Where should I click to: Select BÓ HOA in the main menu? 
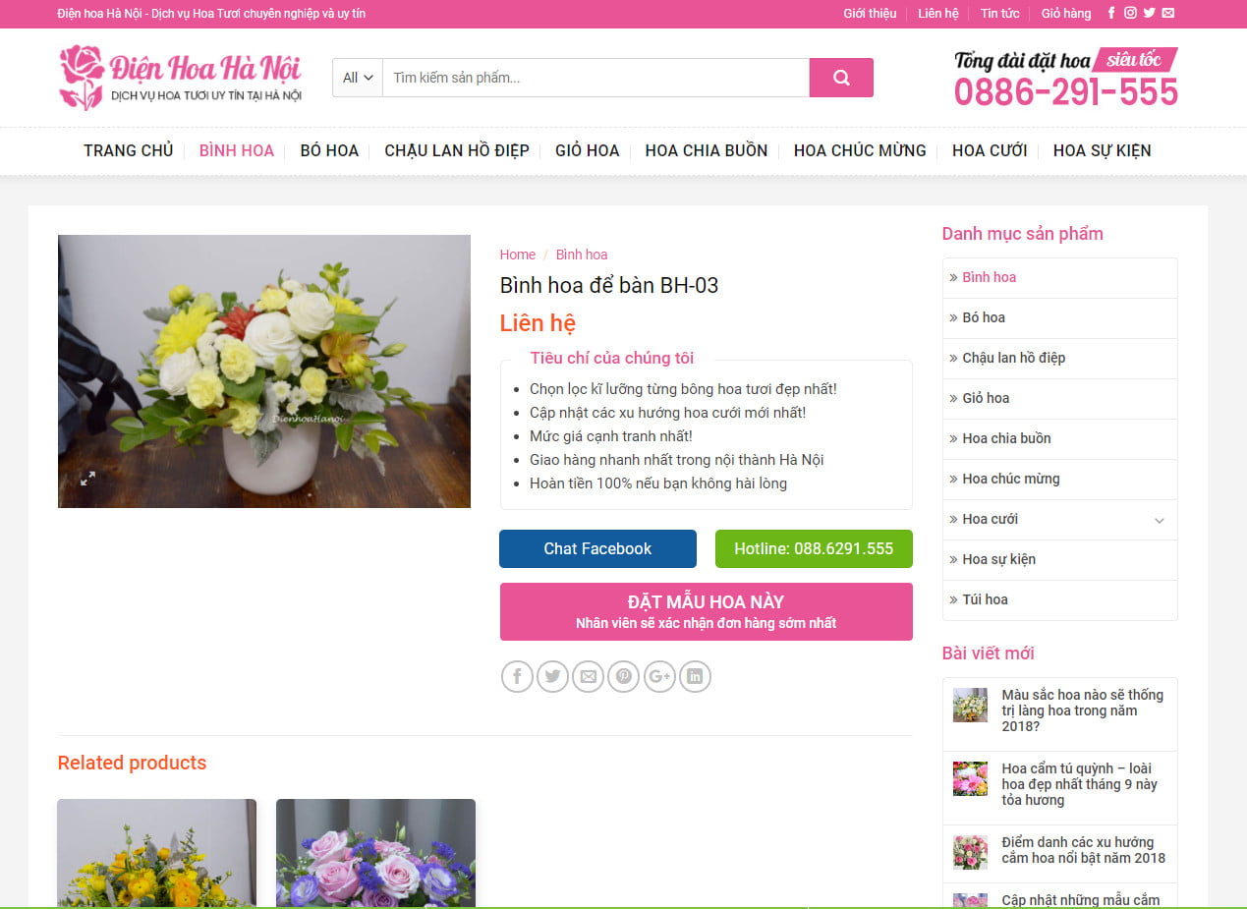click(329, 150)
